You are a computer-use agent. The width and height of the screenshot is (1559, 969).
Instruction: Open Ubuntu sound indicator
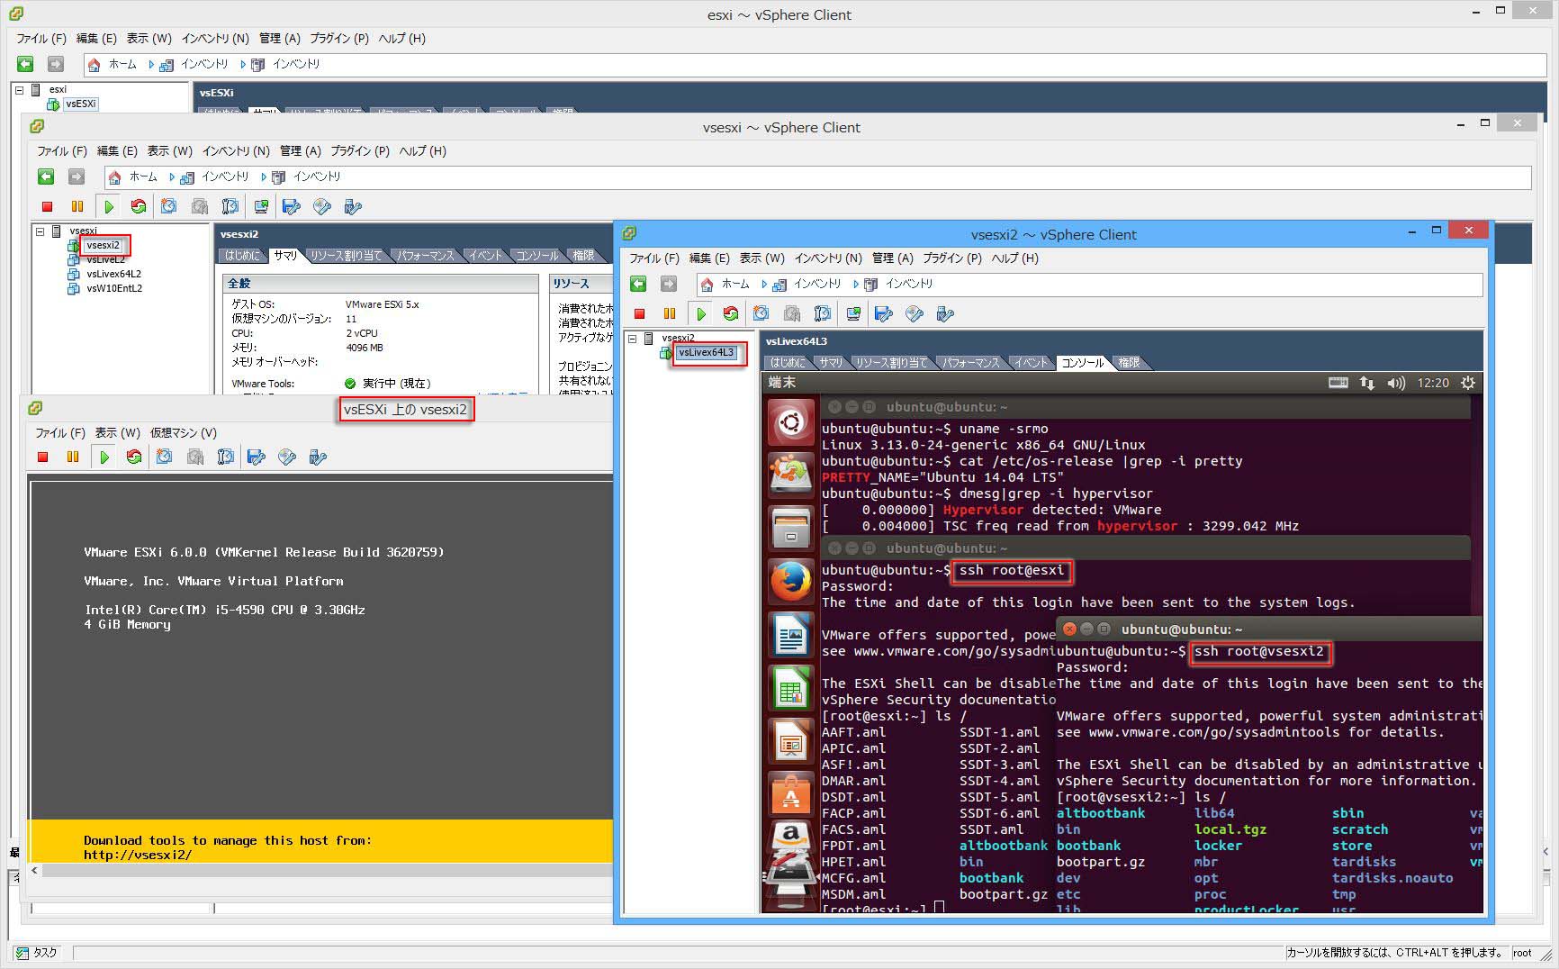tap(1396, 383)
